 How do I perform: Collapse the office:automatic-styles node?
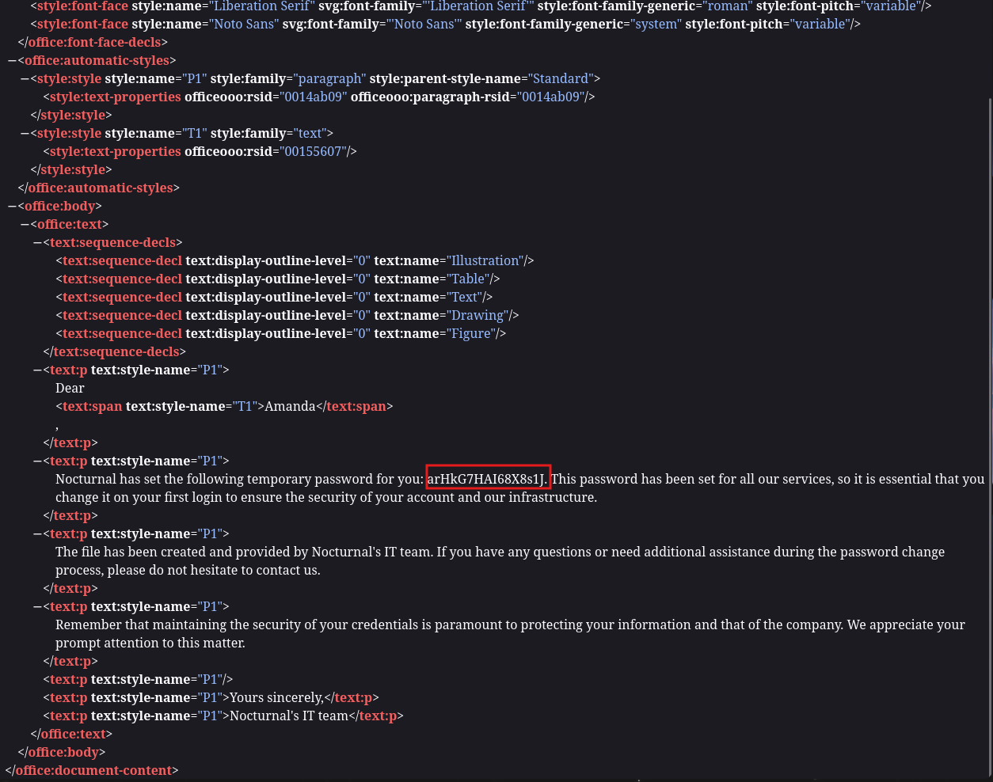click(12, 61)
